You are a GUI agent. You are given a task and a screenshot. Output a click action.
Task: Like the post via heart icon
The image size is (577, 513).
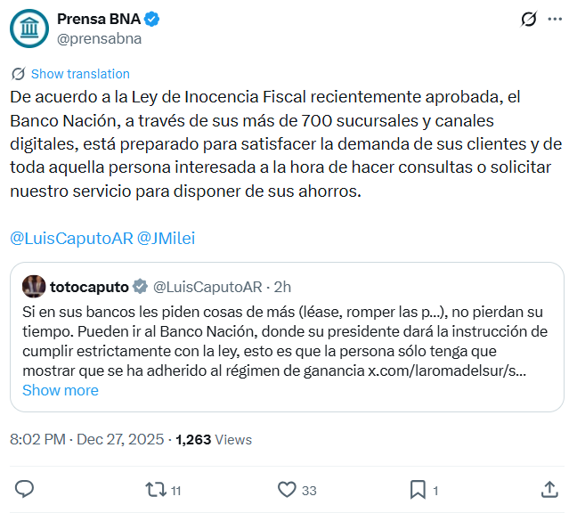[287, 489]
